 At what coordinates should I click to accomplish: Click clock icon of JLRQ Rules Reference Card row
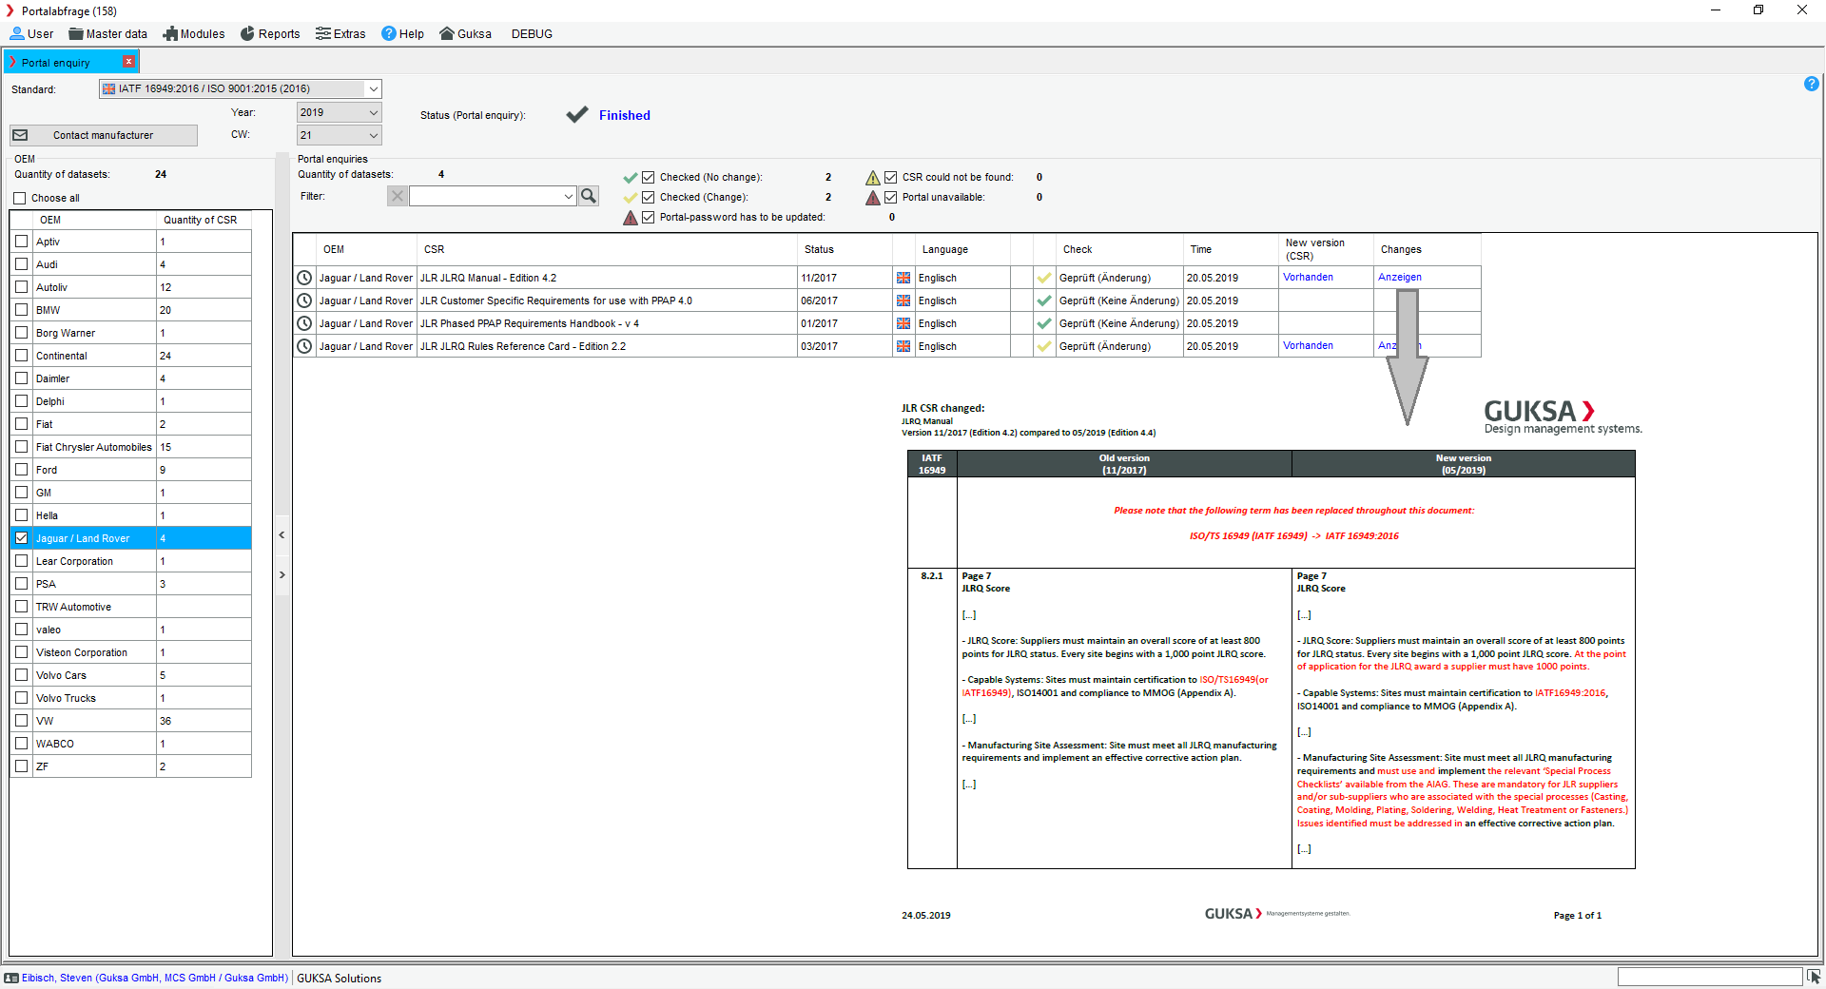point(304,346)
